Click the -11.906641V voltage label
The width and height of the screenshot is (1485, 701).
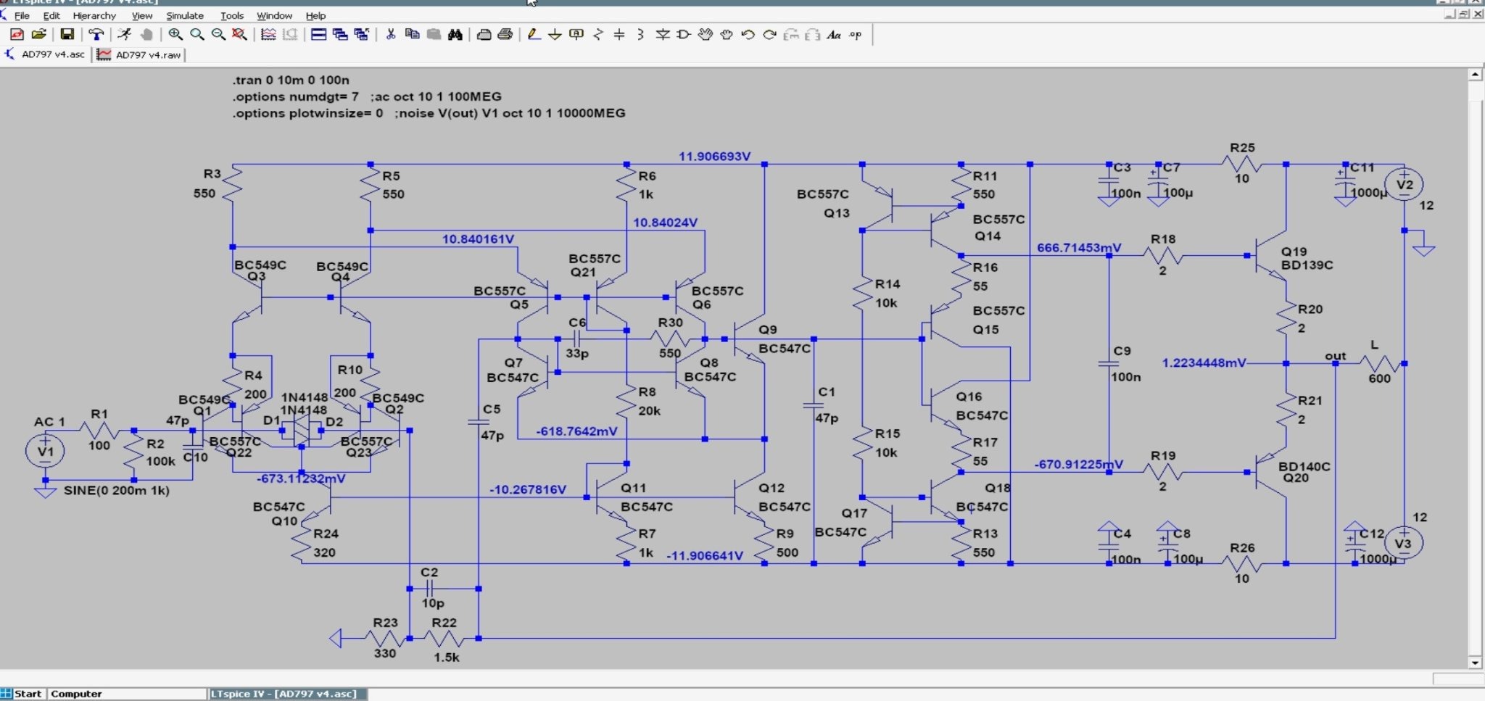click(x=705, y=555)
